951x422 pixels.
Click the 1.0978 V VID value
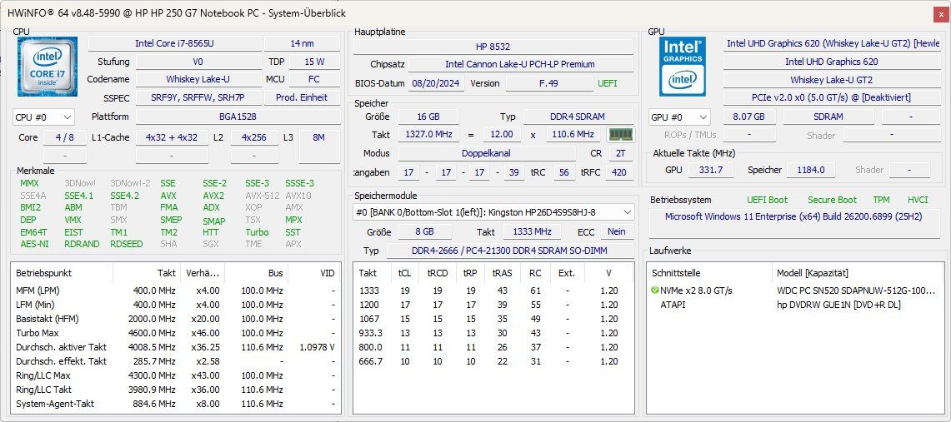tap(318, 348)
